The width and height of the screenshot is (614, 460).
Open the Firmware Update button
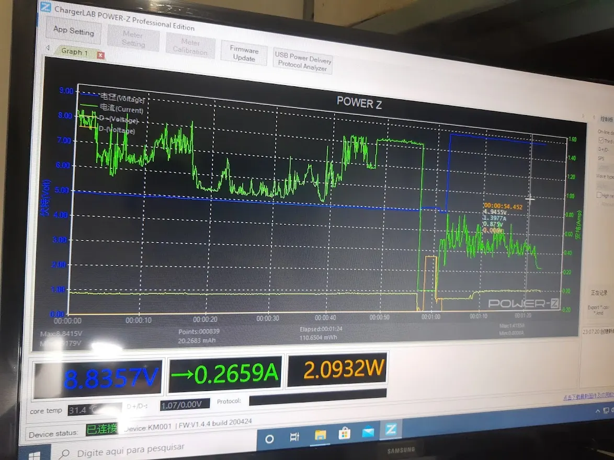click(244, 54)
